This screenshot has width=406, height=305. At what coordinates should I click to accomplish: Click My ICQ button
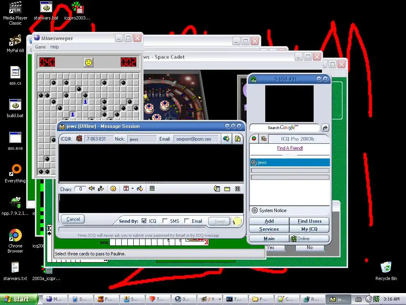point(309,229)
